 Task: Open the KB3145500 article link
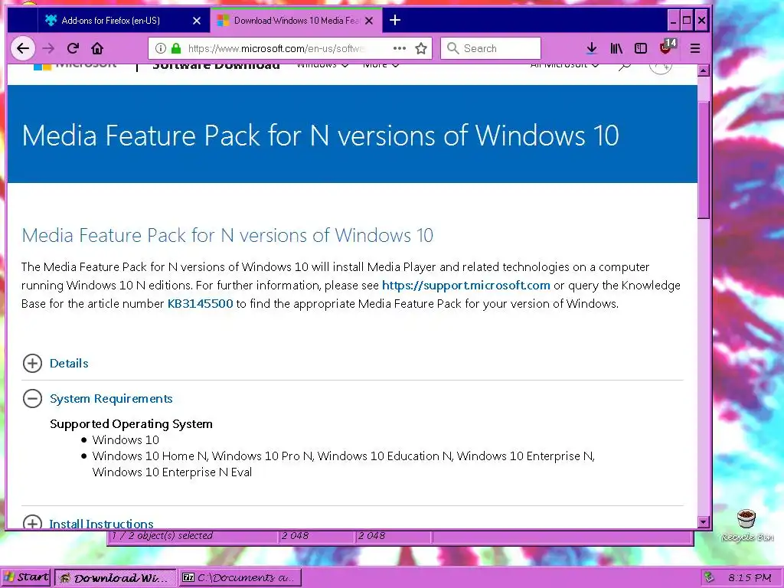click(x=200, y=304)
